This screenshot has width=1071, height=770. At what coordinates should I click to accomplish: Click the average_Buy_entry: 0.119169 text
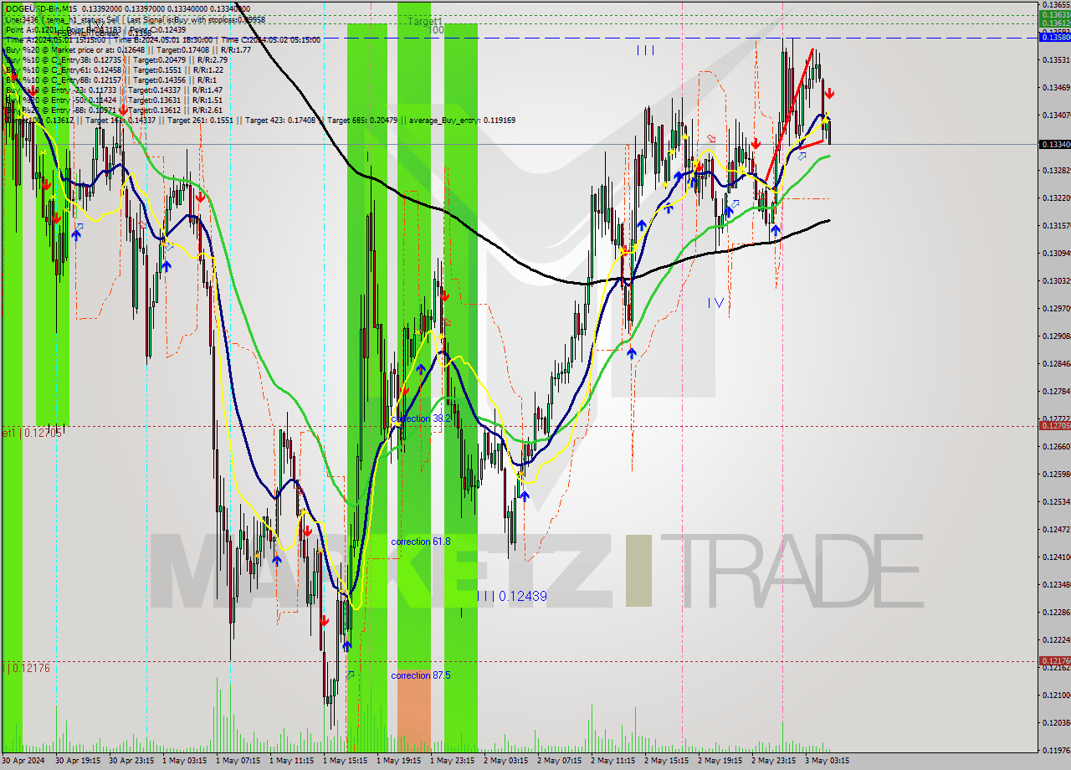[x=462, y=120]
